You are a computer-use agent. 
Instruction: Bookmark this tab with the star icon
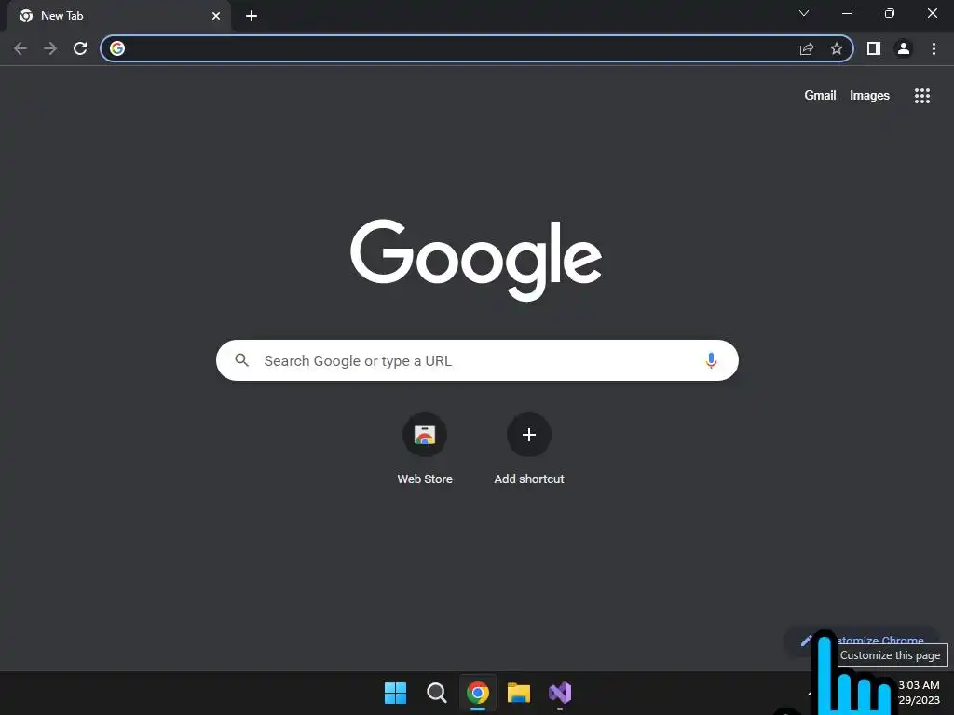837,48
